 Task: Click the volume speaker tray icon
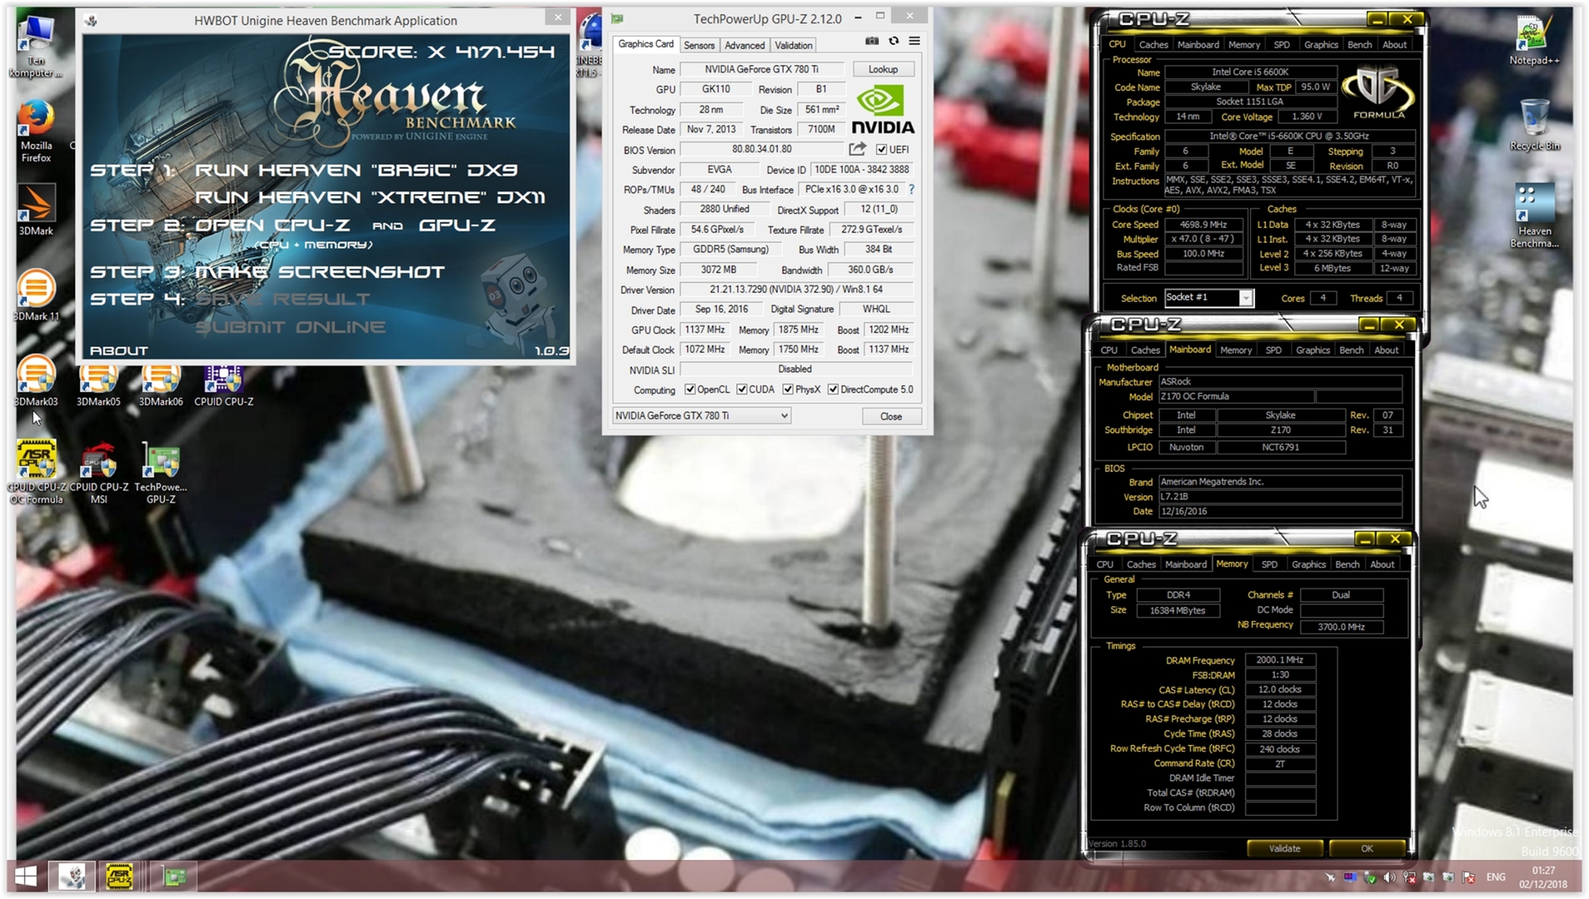coord(1388,877)
